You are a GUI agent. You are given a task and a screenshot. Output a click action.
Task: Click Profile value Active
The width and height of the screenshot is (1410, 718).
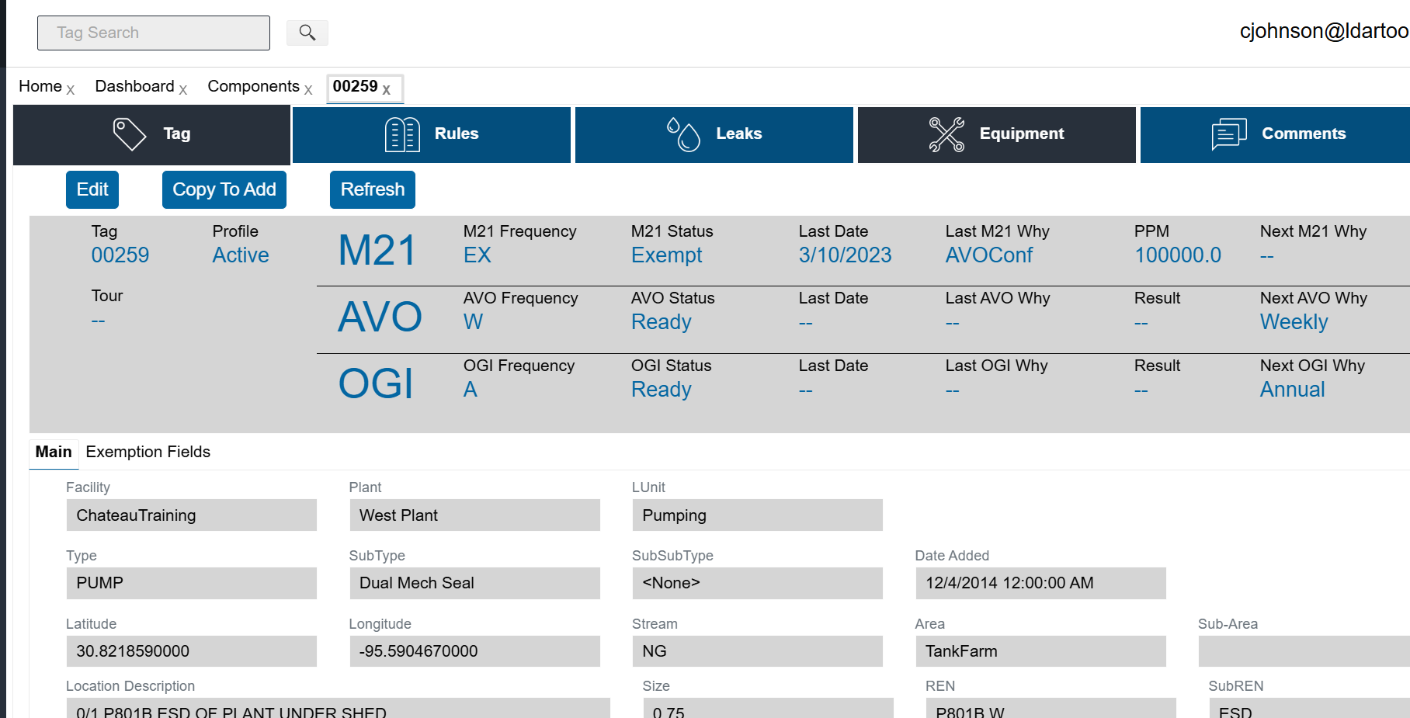pos(241,255)
